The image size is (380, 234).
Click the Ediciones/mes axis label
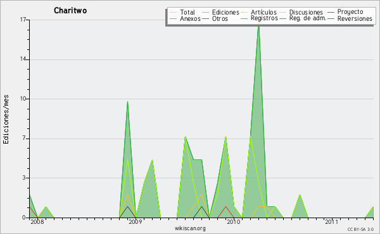click(6, 120)
